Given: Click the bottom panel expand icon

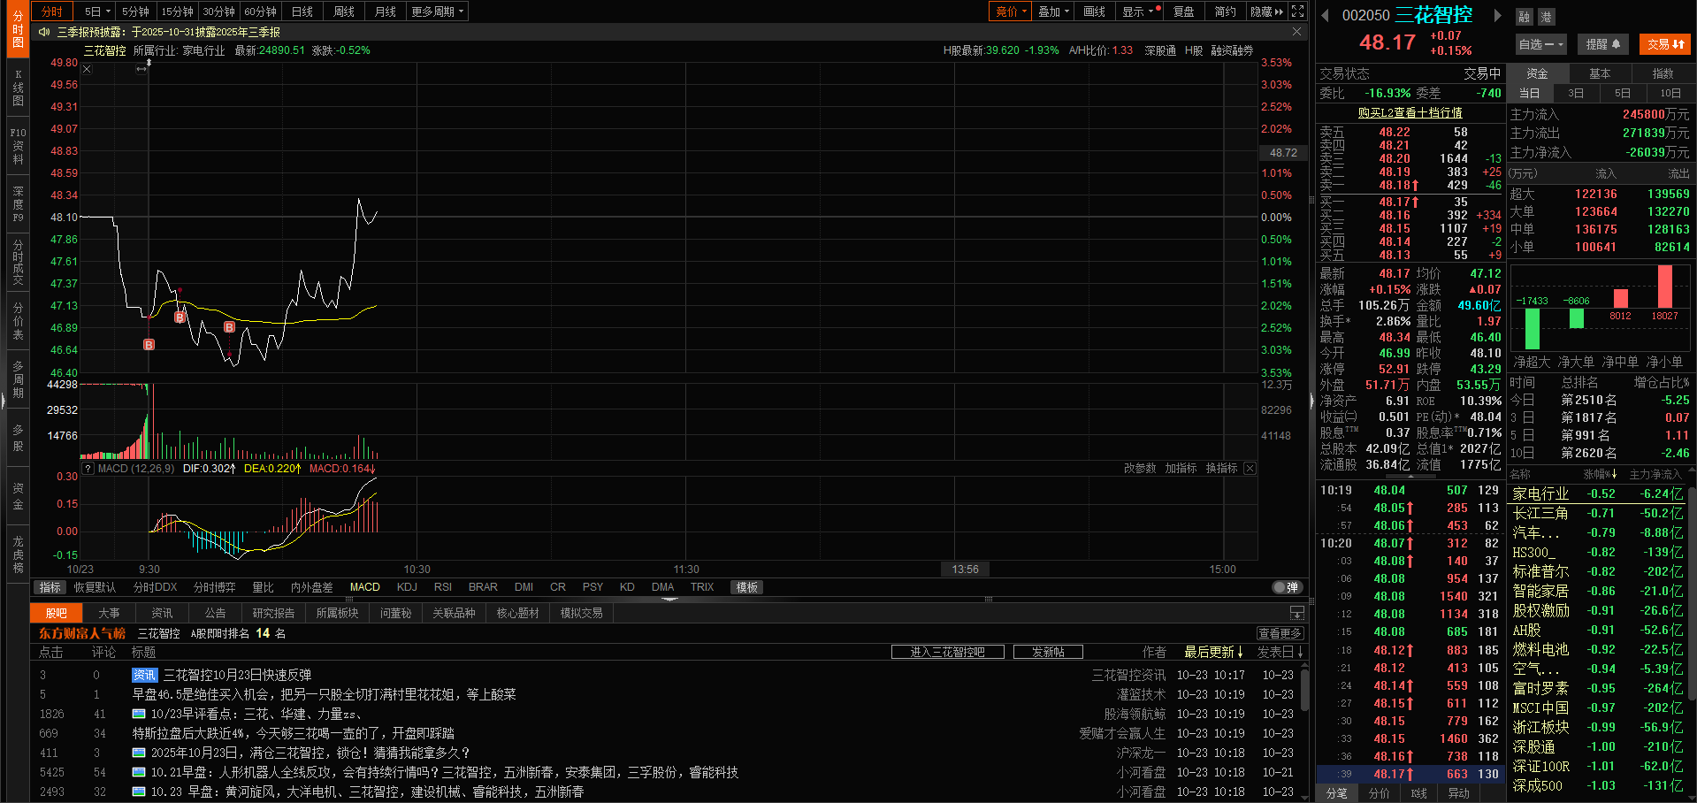Looking at the screenshot, I should [x=1296, y=613].
